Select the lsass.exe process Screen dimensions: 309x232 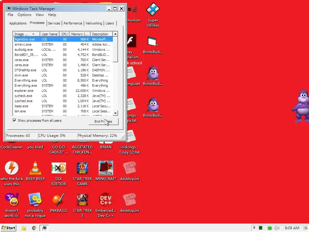63,106
